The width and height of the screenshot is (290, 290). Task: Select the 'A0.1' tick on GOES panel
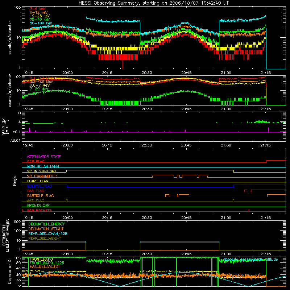pyautogui.click(x=17, y=132)
